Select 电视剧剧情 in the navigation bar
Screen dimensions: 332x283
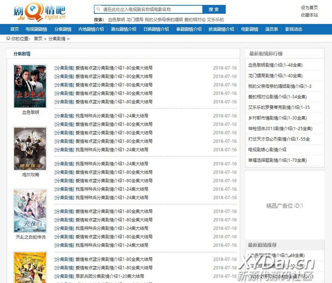[36, 29]
